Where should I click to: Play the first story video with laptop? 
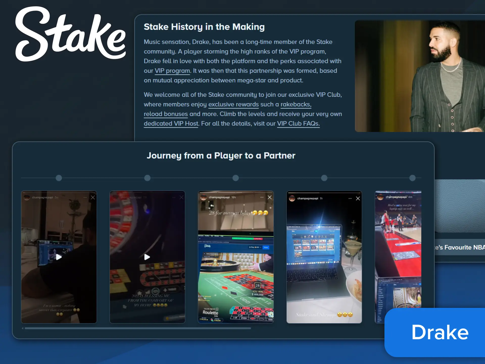tap(59, 257)
